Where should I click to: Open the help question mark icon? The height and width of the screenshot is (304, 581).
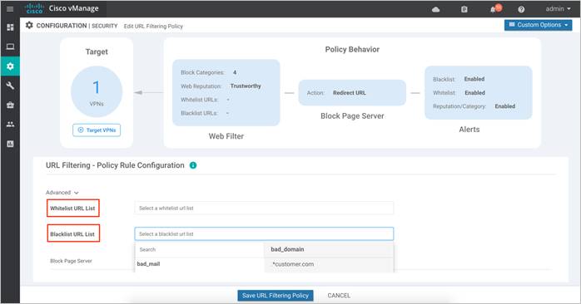pos(521,9)
